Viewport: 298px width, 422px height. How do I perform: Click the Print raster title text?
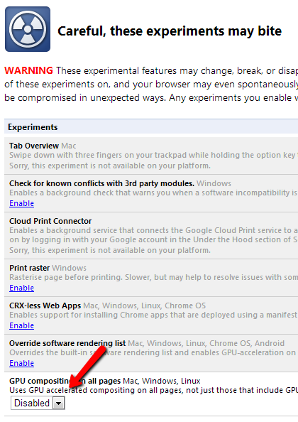click(29, 268)
